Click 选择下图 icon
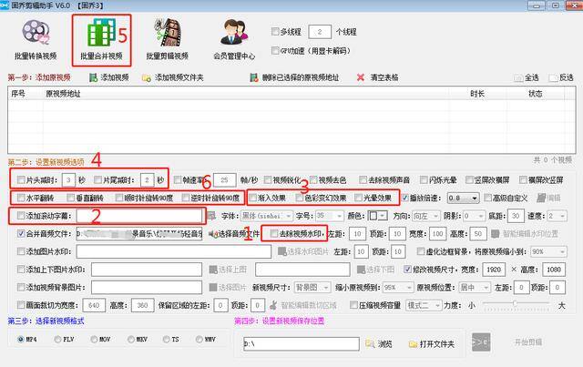The width and height of the screenshot is (583, 367). 361,270
